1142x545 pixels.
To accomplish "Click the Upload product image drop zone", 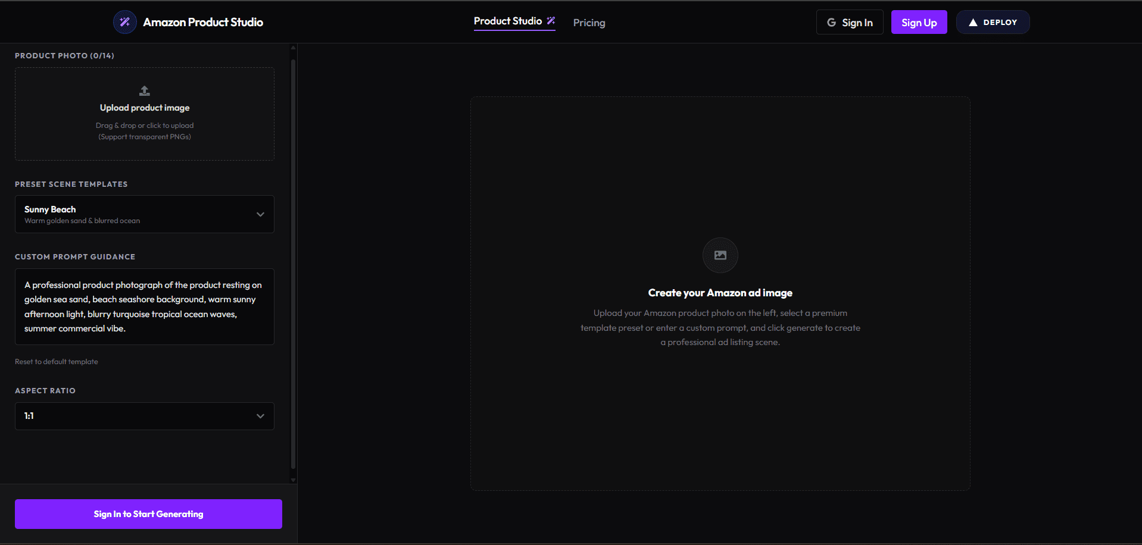I will click(145, 114).
